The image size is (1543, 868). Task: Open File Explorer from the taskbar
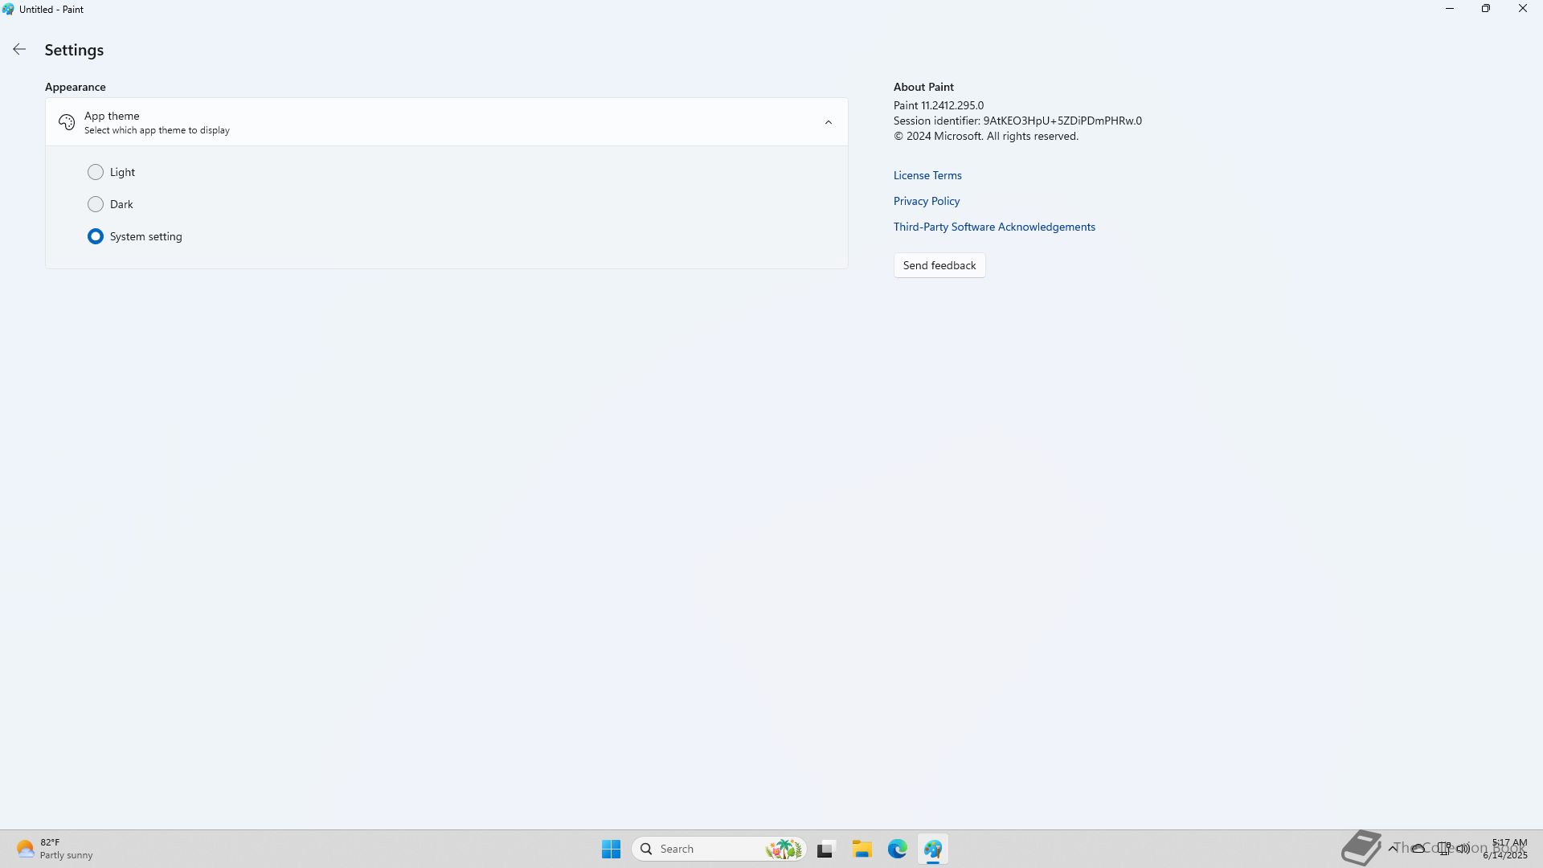click(x=862, y=849)
